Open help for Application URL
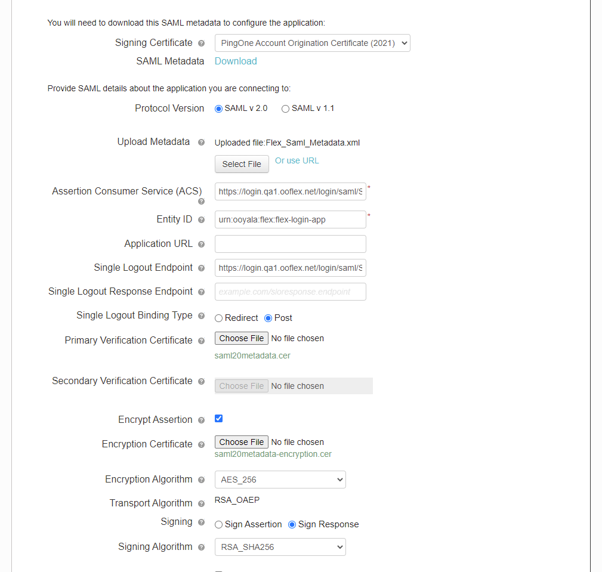This screenshot has width=602, height=572. (201, 244)
